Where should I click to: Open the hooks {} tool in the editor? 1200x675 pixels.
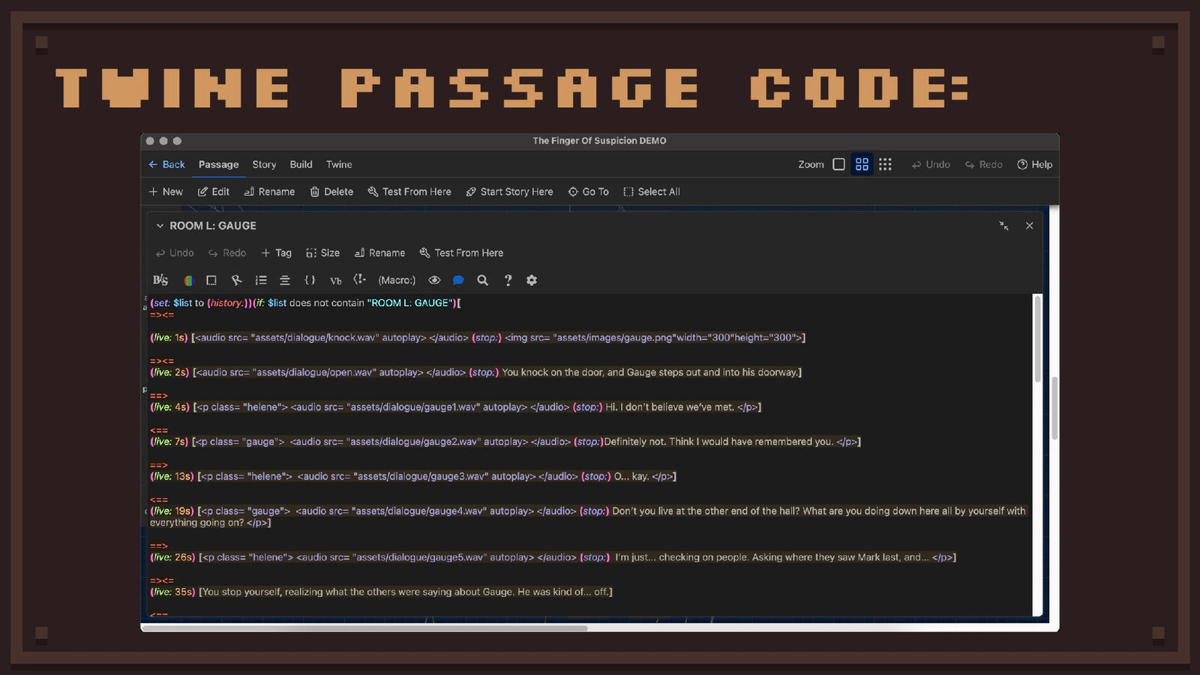[310, 280]
